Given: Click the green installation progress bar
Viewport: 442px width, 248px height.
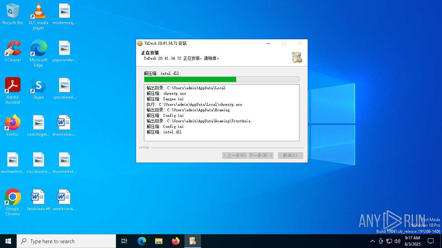Looking at the screenshot, I should click(x=222, y=79).
